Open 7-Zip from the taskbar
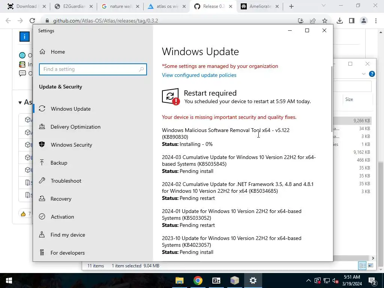384x288 pixels. pyautogui.click(x=216, y=280)
